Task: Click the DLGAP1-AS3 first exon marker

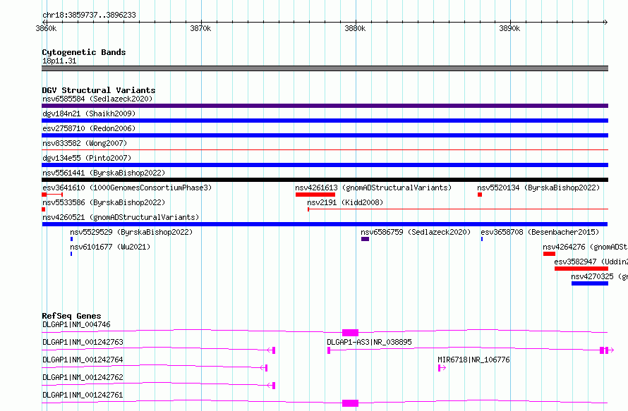Action: click(329, 350)
